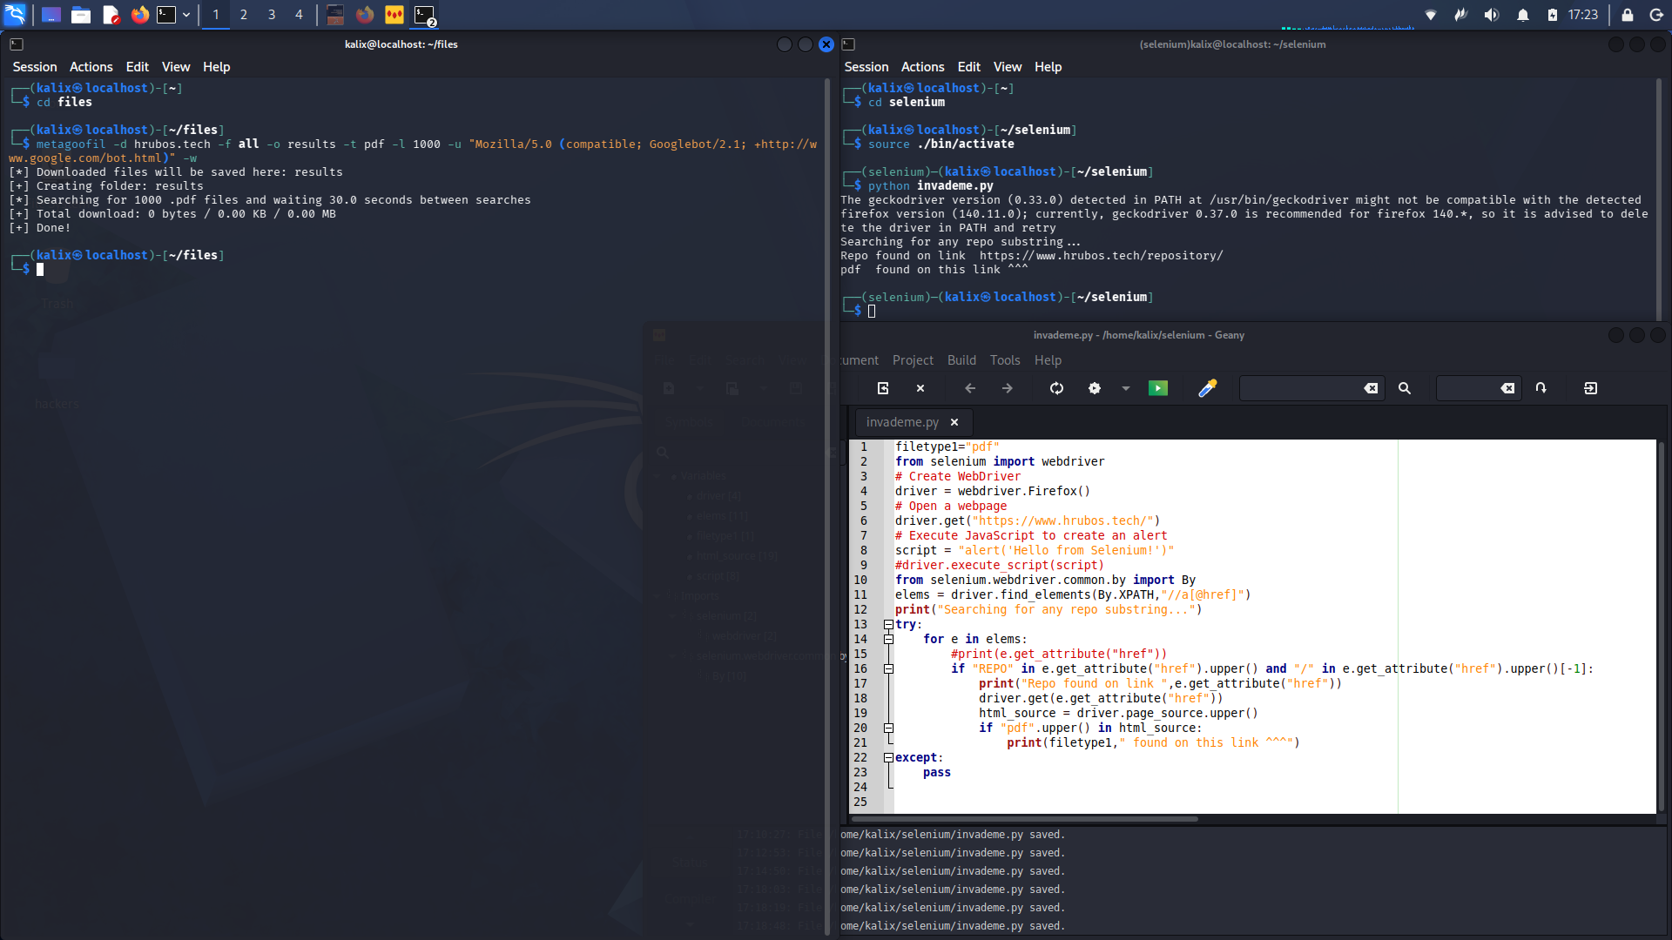Collapse the REPO if-statement fold marker
Viewport: 1672px width, 940px height.
coord(888,669)
